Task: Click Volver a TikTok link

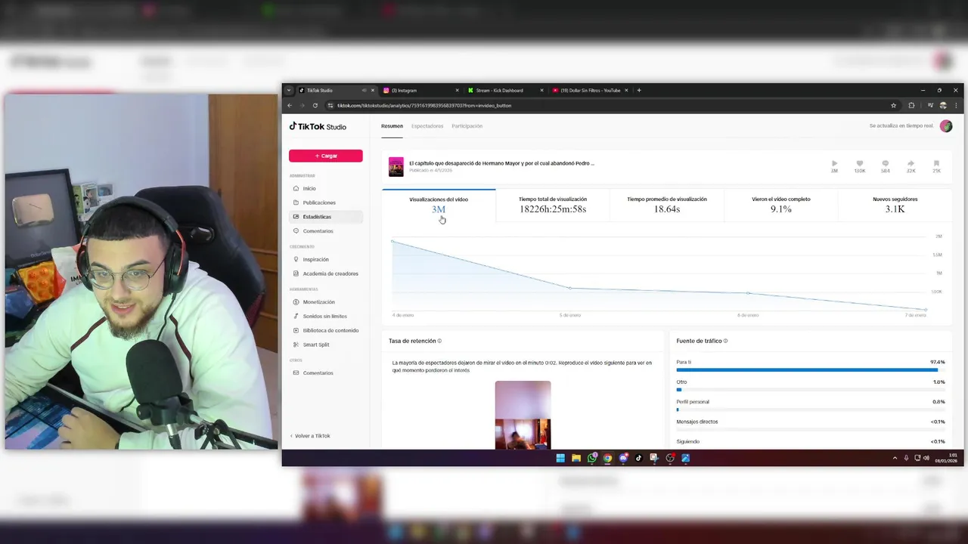Action: tap(310, 436)
